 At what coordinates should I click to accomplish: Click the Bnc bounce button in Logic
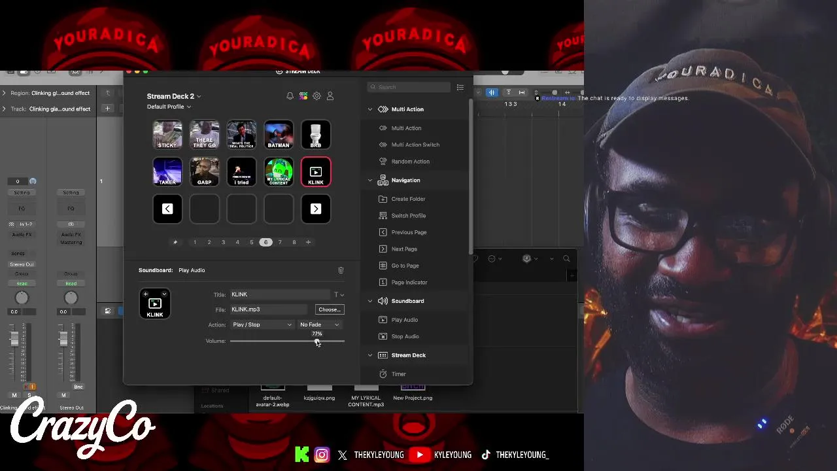coord(78,387)
